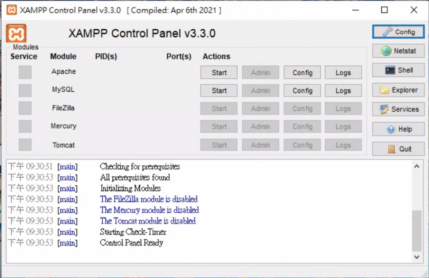429x278 pixels.
Task: Click the Mercury module label
Action: tap(64, 126)
